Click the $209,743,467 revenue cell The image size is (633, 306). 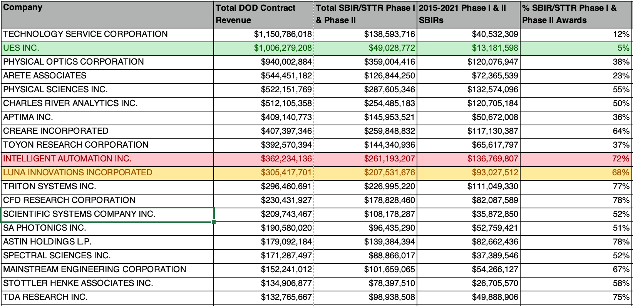pyautogui.click(x=264, y=215)
